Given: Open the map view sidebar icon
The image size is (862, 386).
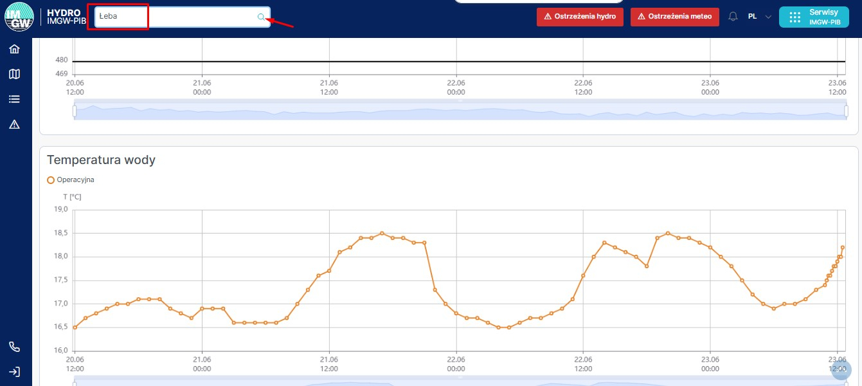Looking at the screenshot, I should click(14, 75).
